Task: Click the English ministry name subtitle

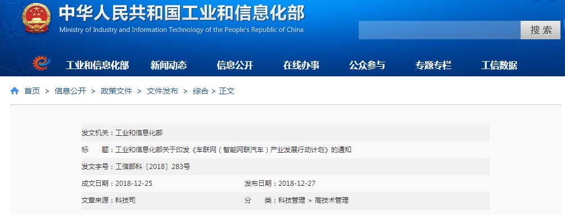Action: [x=181, y=30]
